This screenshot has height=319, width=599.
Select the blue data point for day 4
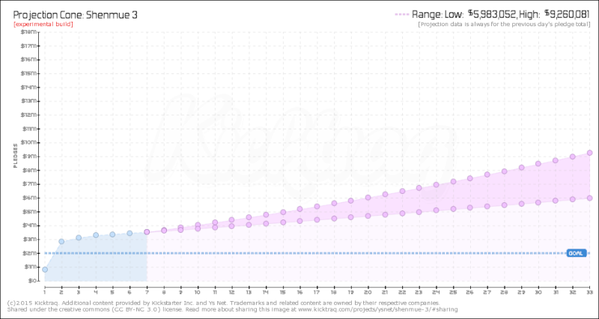click(96, 235)
